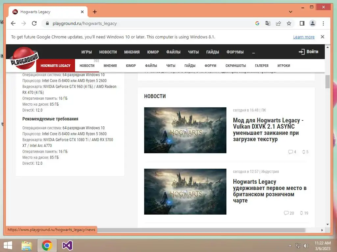Share this page using share icon
The height and width of the screenshot is (252, 337).
tap(278, 23)
